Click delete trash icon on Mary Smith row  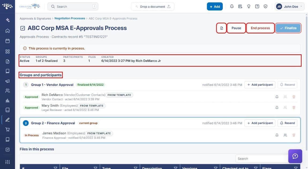(x=294, y=107)
